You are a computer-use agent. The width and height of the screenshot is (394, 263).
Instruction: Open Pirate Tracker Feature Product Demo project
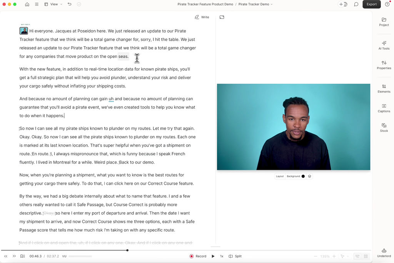(205, 4)
